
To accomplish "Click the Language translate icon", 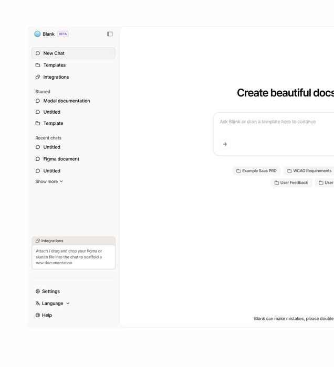I will (x=37, y=304).
